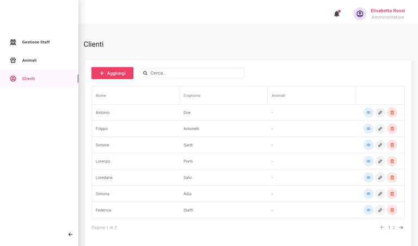Image resolution: width=418 pixels, height=246 pixels.
Task: Click the user profile avatar icon
Action: (360, 14)
